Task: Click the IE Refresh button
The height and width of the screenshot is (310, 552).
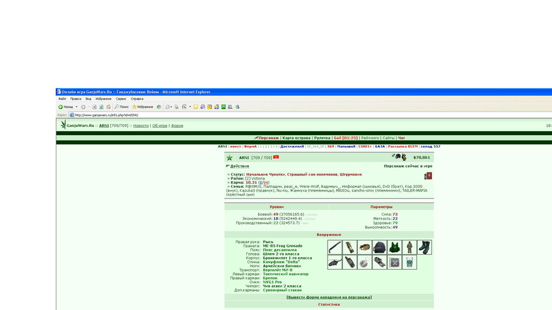Action: [101, 107]
